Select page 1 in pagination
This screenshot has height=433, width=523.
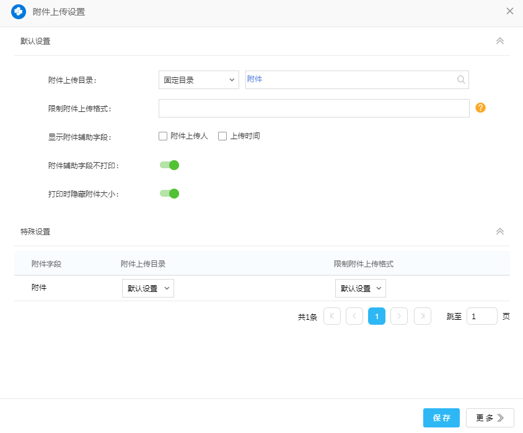377,316
